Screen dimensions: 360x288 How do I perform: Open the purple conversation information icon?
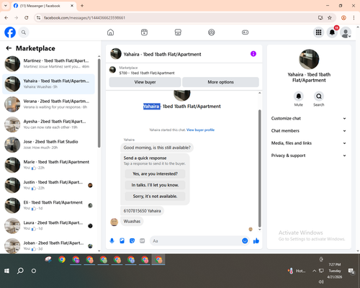(x=253, y=54)
